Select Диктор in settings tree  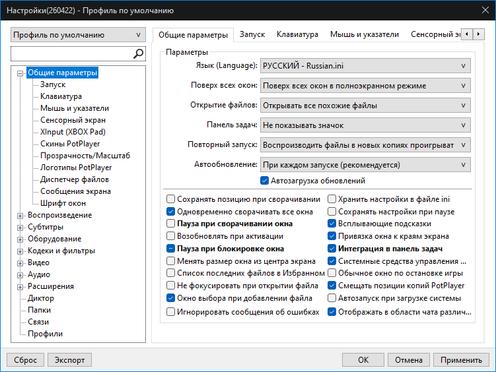(x=41, y=298)
